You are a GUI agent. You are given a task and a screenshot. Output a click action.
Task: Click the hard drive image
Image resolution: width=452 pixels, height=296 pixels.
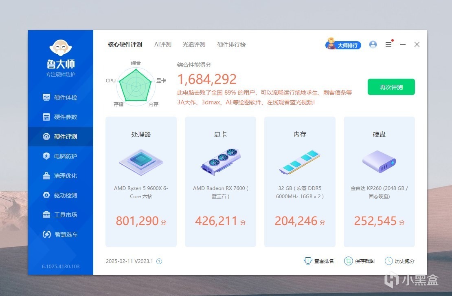pyautogui.click(x=379, y=161)
